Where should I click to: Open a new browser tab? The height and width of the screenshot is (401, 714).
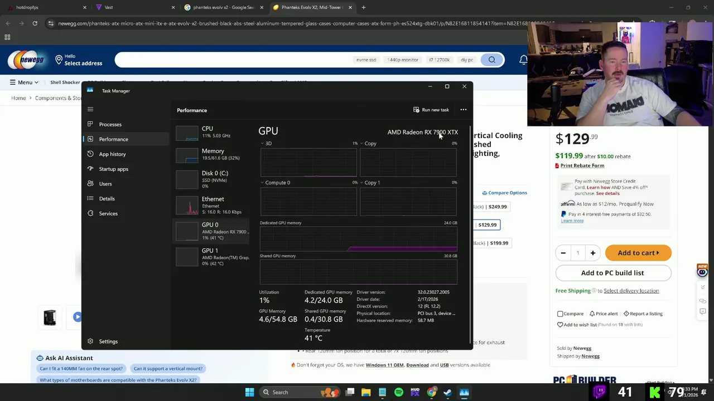(x=363, y=7)
